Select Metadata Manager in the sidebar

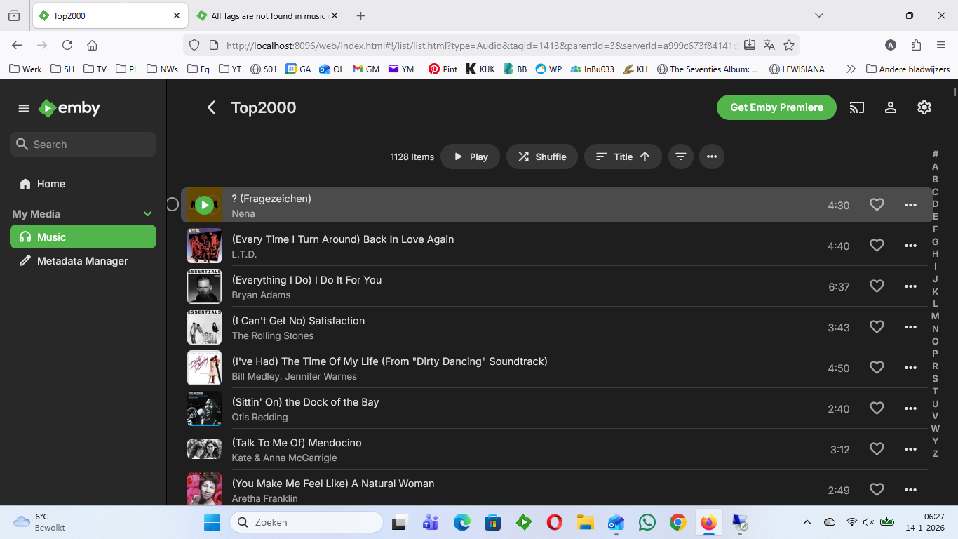[x=83, y=261]
